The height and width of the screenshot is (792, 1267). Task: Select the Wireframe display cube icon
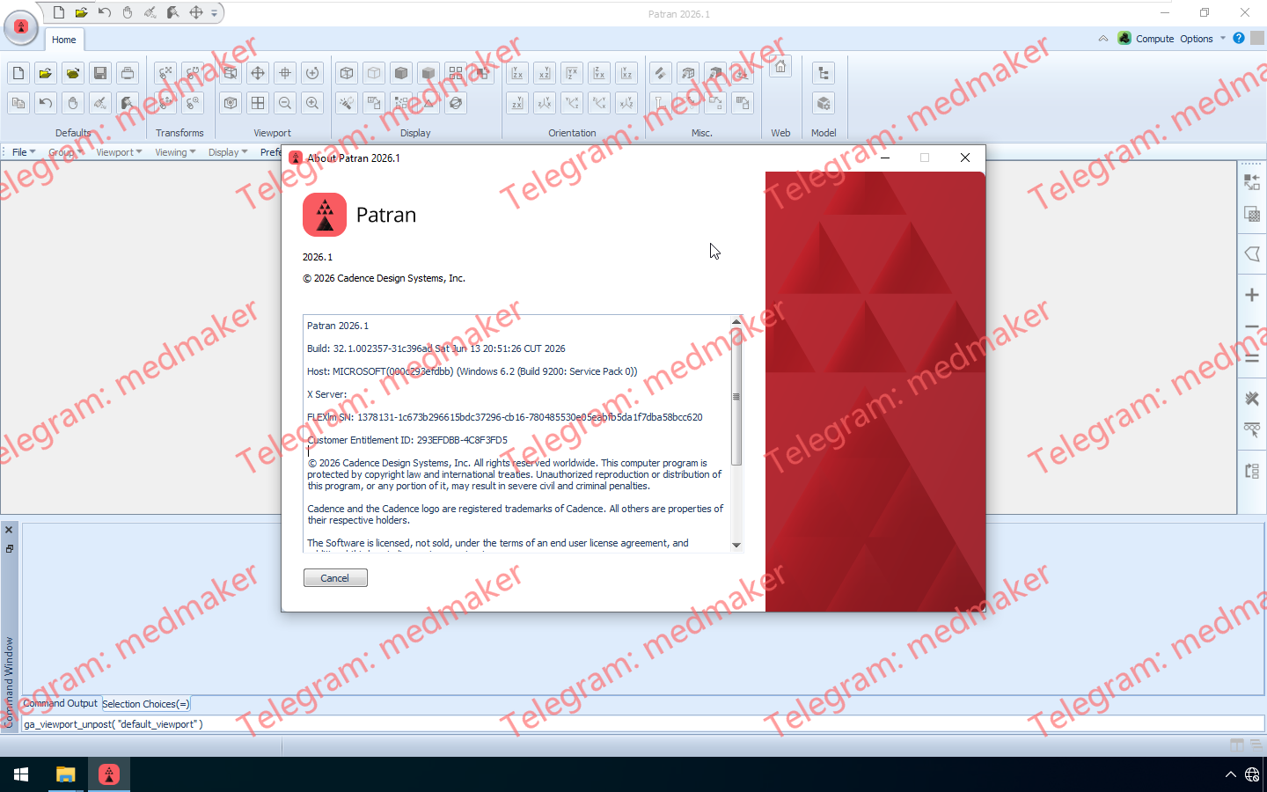(x=347, y=73)
